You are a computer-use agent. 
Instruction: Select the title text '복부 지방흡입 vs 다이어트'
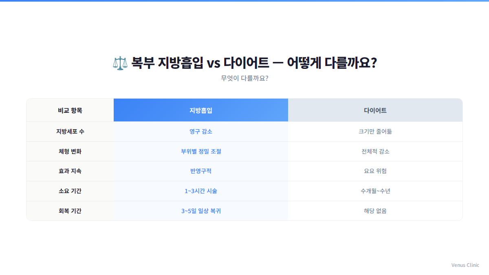click(x=200, y=63)
